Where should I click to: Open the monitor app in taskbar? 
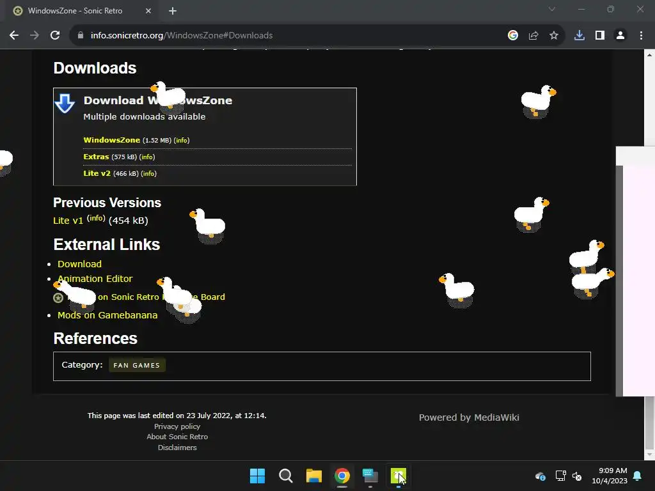click(370, 476)
